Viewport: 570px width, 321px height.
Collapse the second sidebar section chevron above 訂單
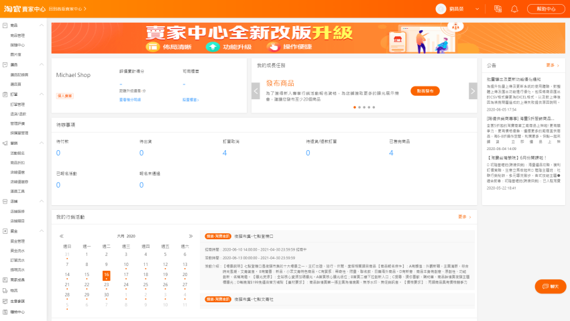42,64
